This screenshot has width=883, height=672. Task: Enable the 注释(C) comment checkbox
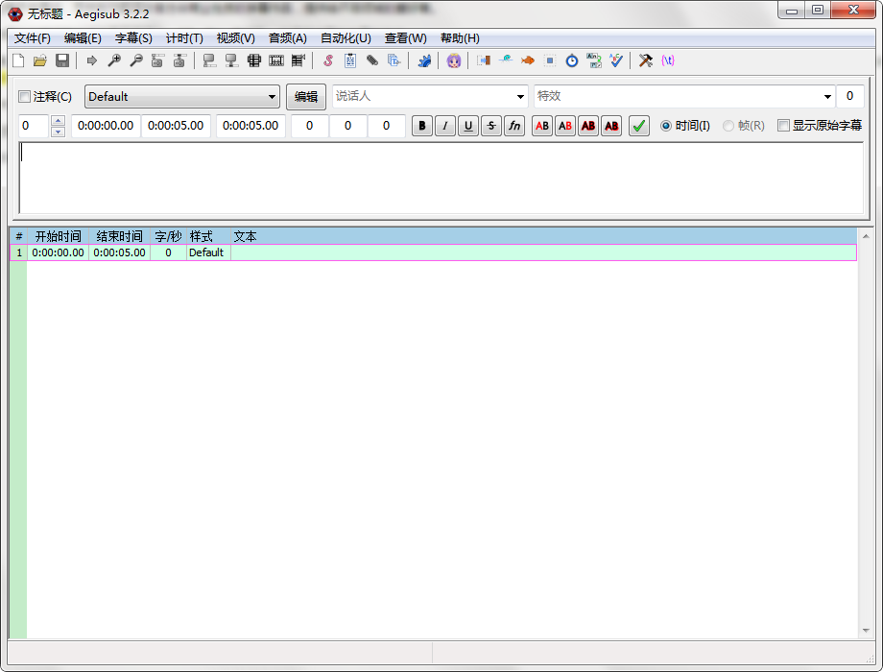point(25,96)
